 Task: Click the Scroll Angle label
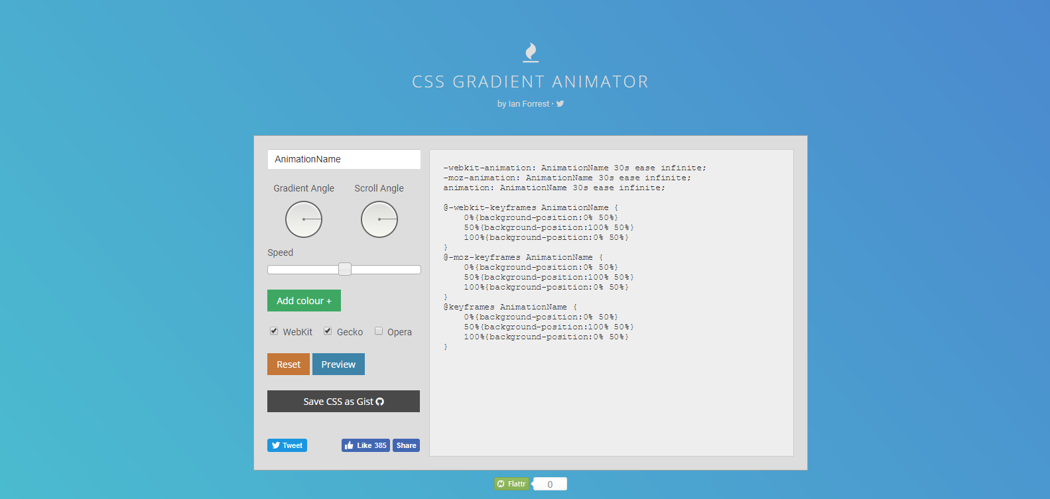379,188
